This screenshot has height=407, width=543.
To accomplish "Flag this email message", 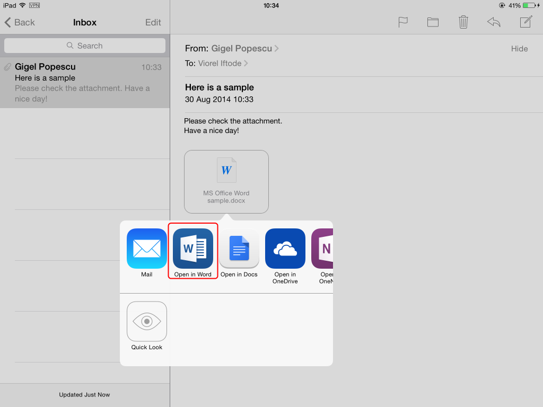I will coord(403,22).
